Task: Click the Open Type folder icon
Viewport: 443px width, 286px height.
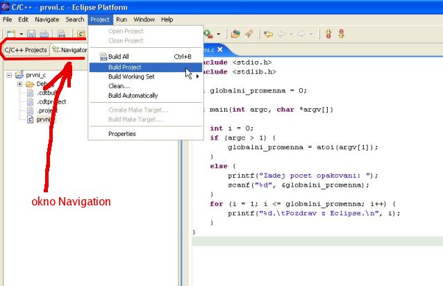Action: tap(235, 34)
